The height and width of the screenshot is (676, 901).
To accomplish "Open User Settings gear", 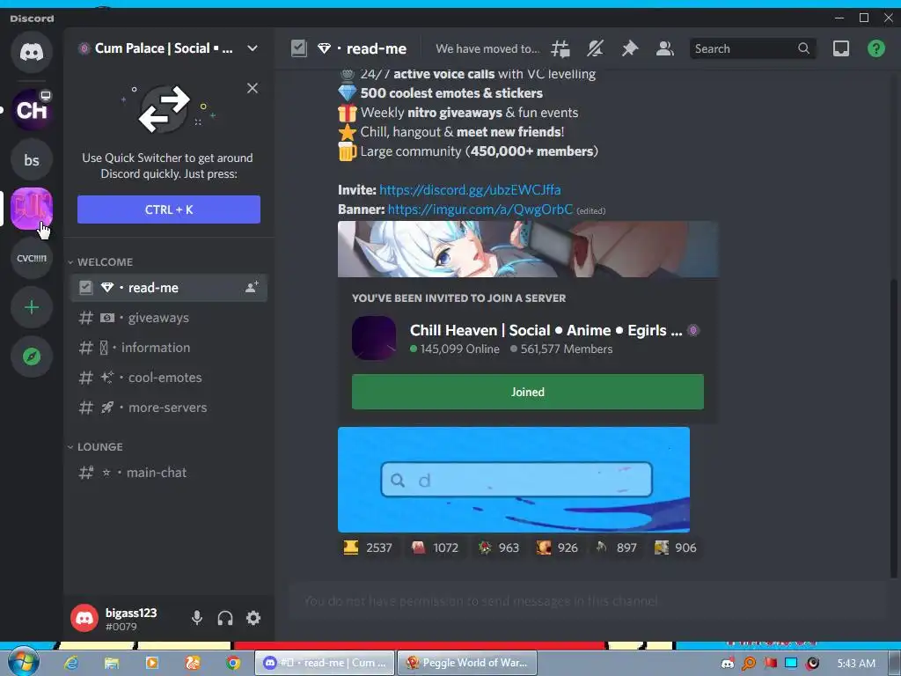I will pyautogui.click(x=253, y=618).
